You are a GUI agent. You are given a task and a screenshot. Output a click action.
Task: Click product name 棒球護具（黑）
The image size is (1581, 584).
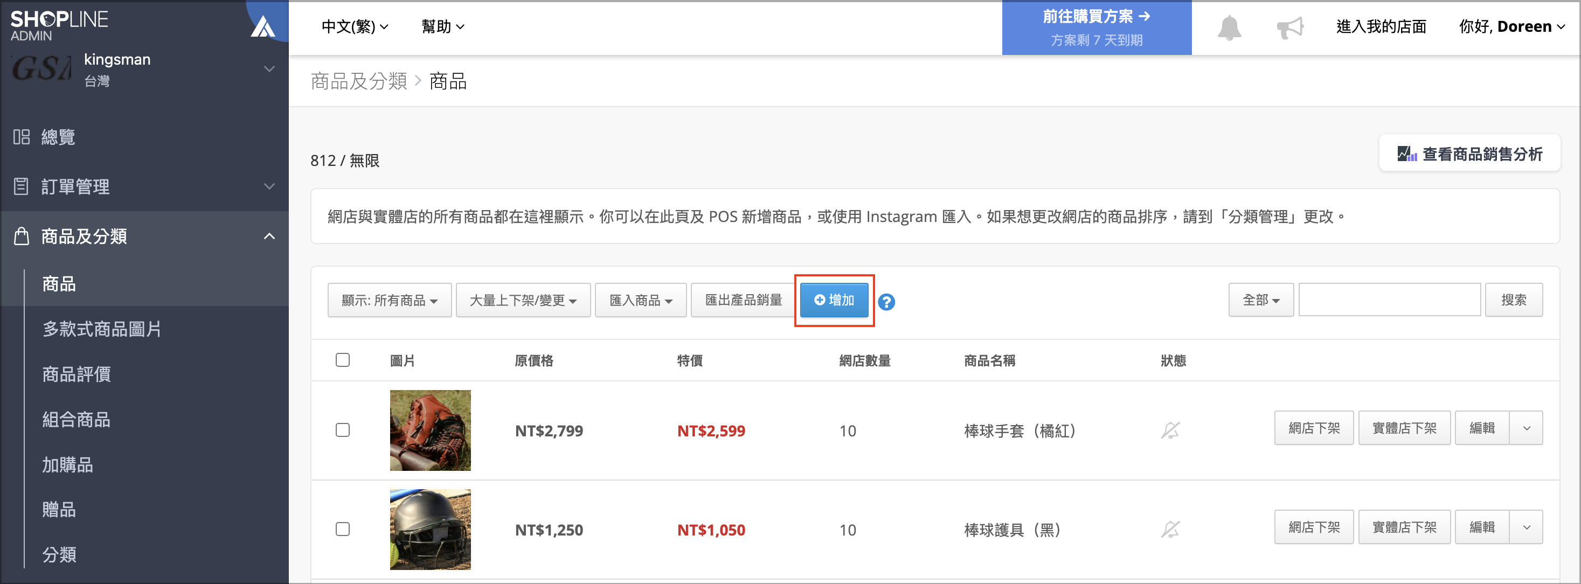[1012, 530]
